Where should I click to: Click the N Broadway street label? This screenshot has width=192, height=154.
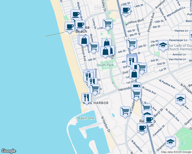(x=137, y=146)
